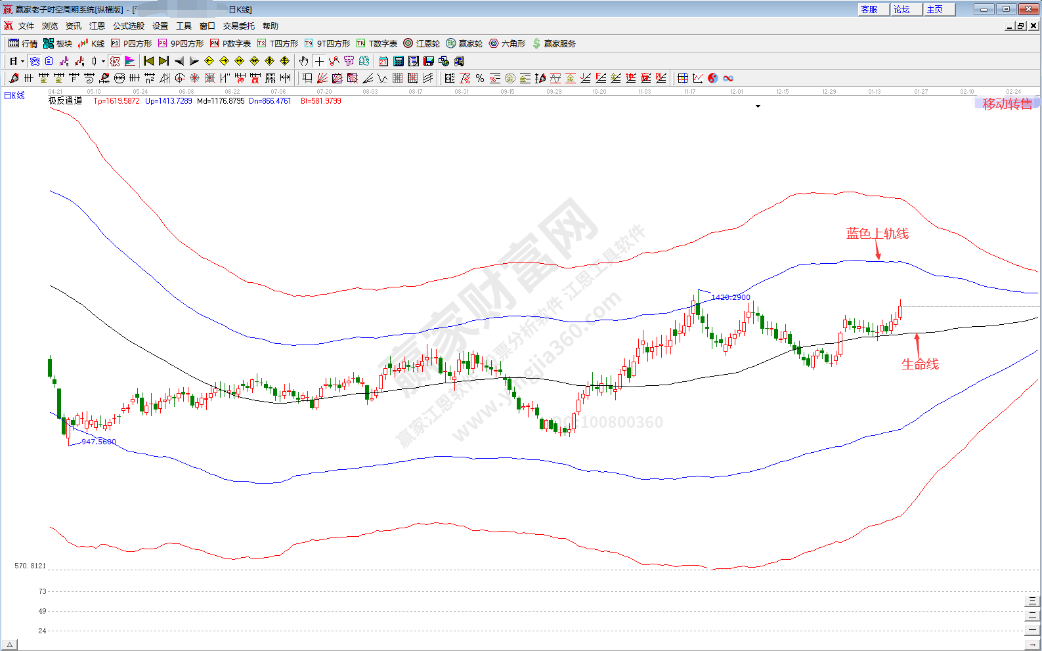
Task: Click the save floppy disk icon
Action: tap(429, 61)
